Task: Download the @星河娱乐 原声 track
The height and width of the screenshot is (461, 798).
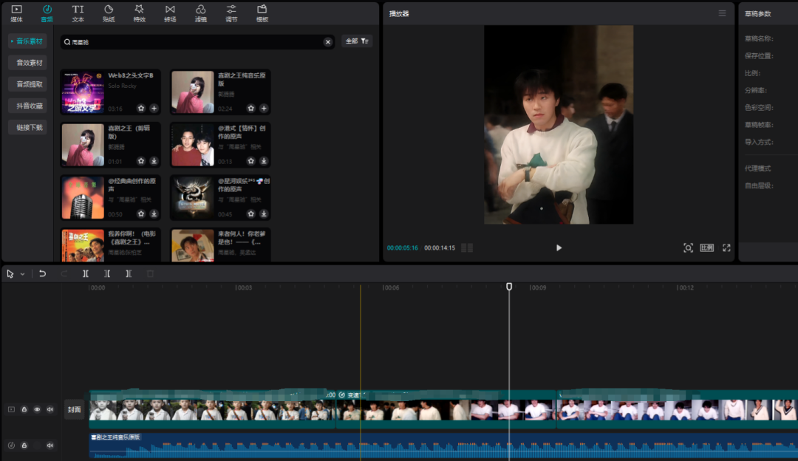Action: 264,214
